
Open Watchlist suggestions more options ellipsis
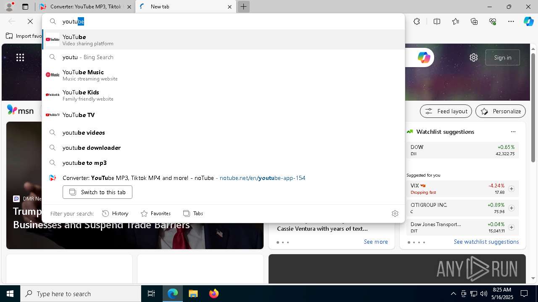tap(513, 132)
